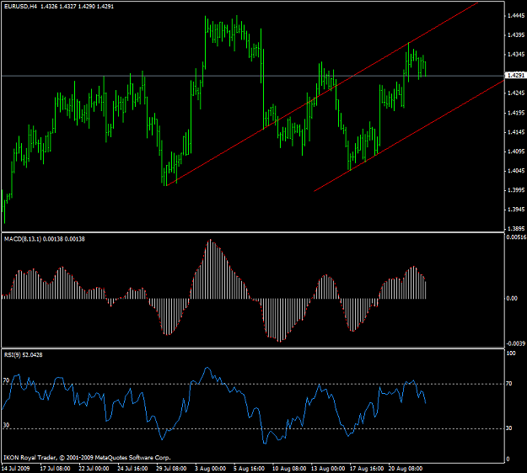The height and width of the screenshot is (473, 527).
Task: Click the 22 Jul 00:00 time label
Action: point(94,468)
